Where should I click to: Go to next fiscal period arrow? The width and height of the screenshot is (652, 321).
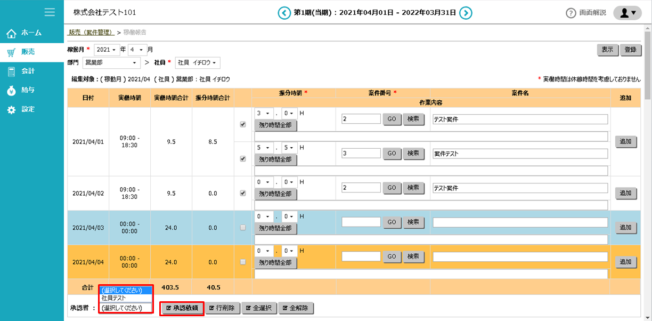(466, 12)
